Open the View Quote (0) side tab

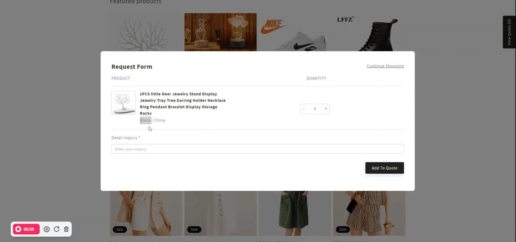click(x=509, y=32)
